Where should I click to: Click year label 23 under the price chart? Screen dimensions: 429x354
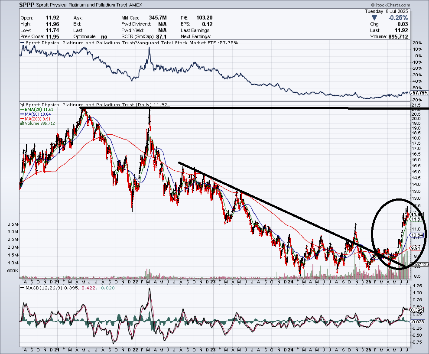click(213, 282)
